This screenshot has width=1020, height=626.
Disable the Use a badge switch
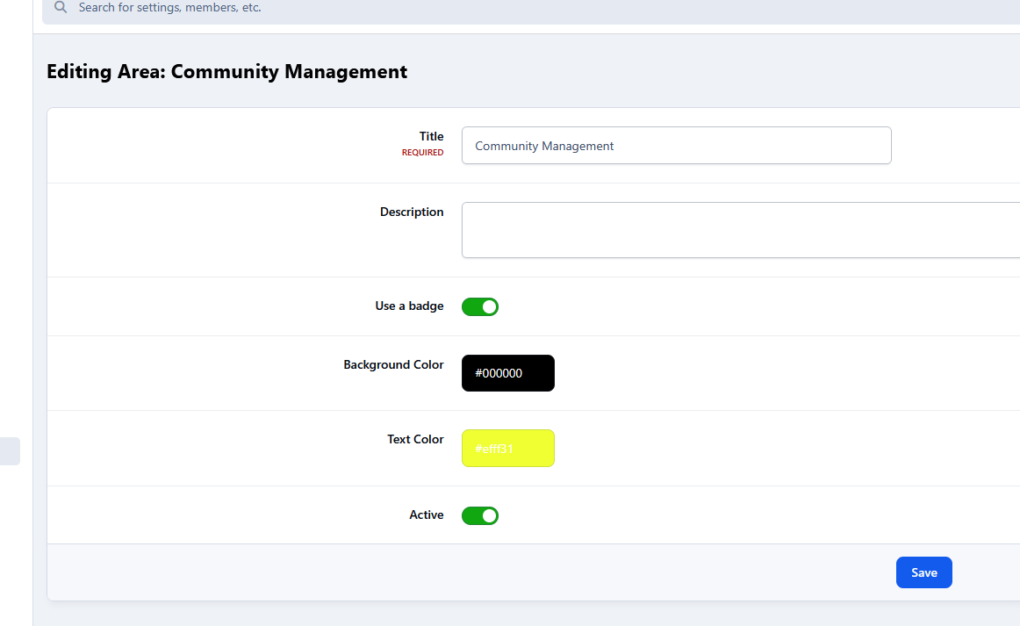[x=480, y=306]
